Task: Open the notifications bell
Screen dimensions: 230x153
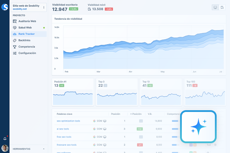Action: (x=5, y=139)
